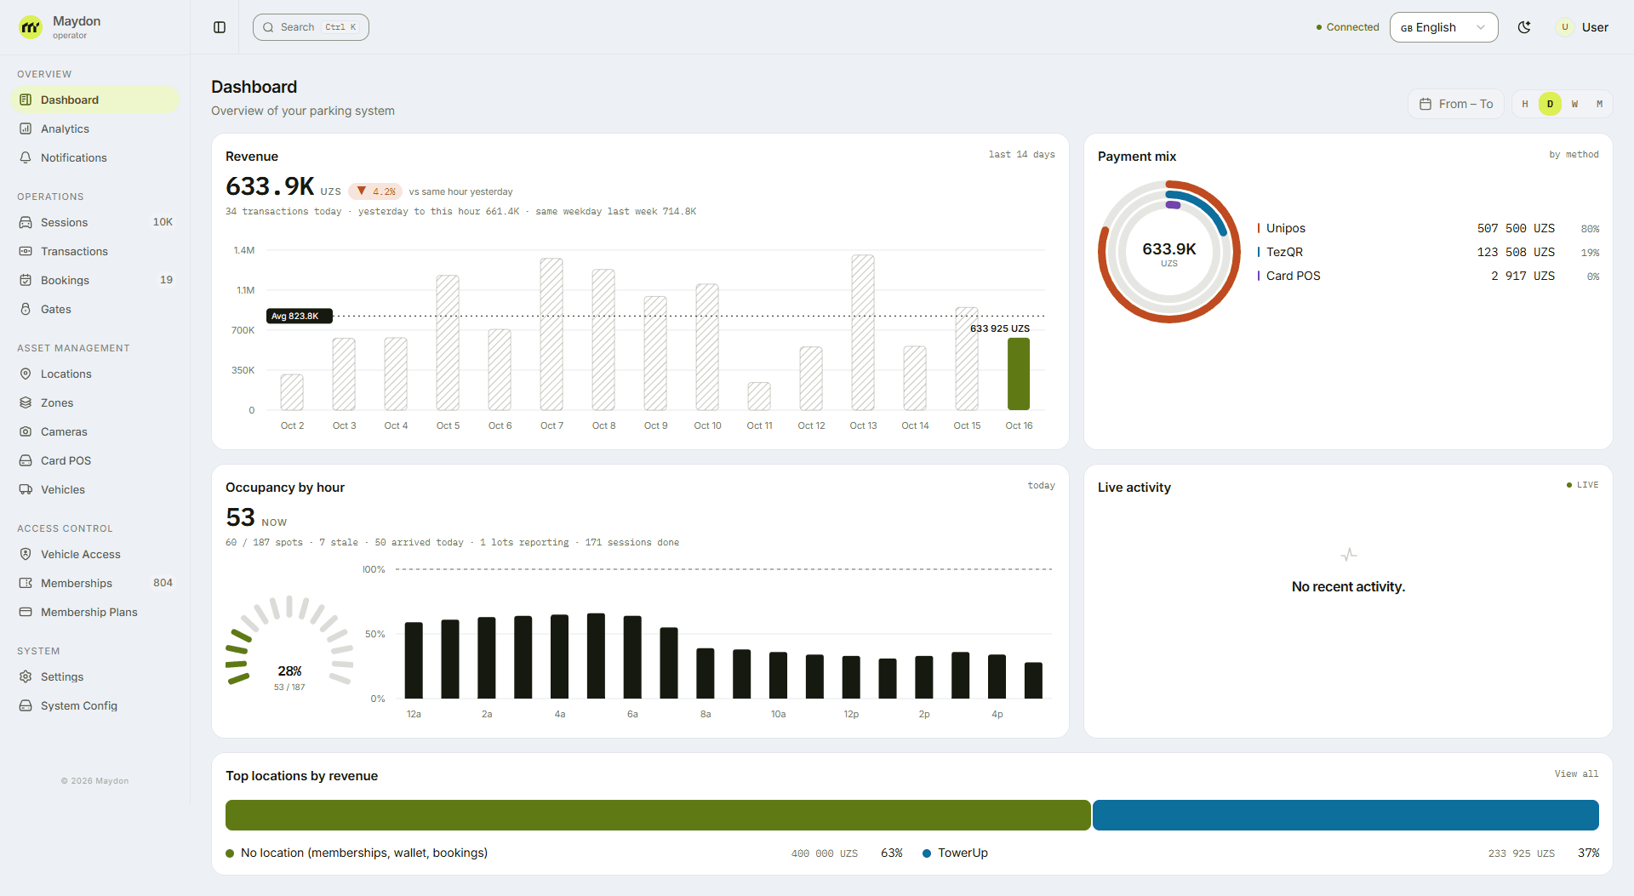
Task: Click the Analytics chart icon
Action: pos(26,128)
